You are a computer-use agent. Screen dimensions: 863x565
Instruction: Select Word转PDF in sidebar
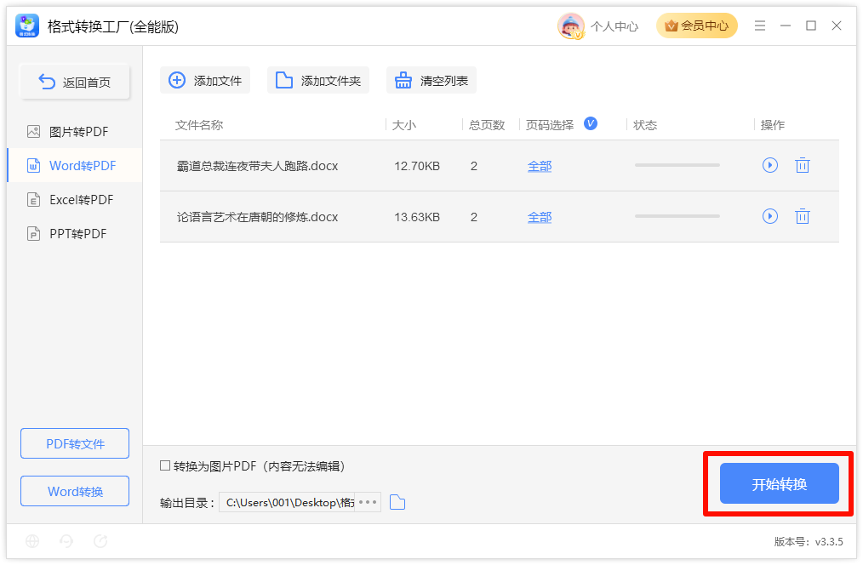(75, 166)
